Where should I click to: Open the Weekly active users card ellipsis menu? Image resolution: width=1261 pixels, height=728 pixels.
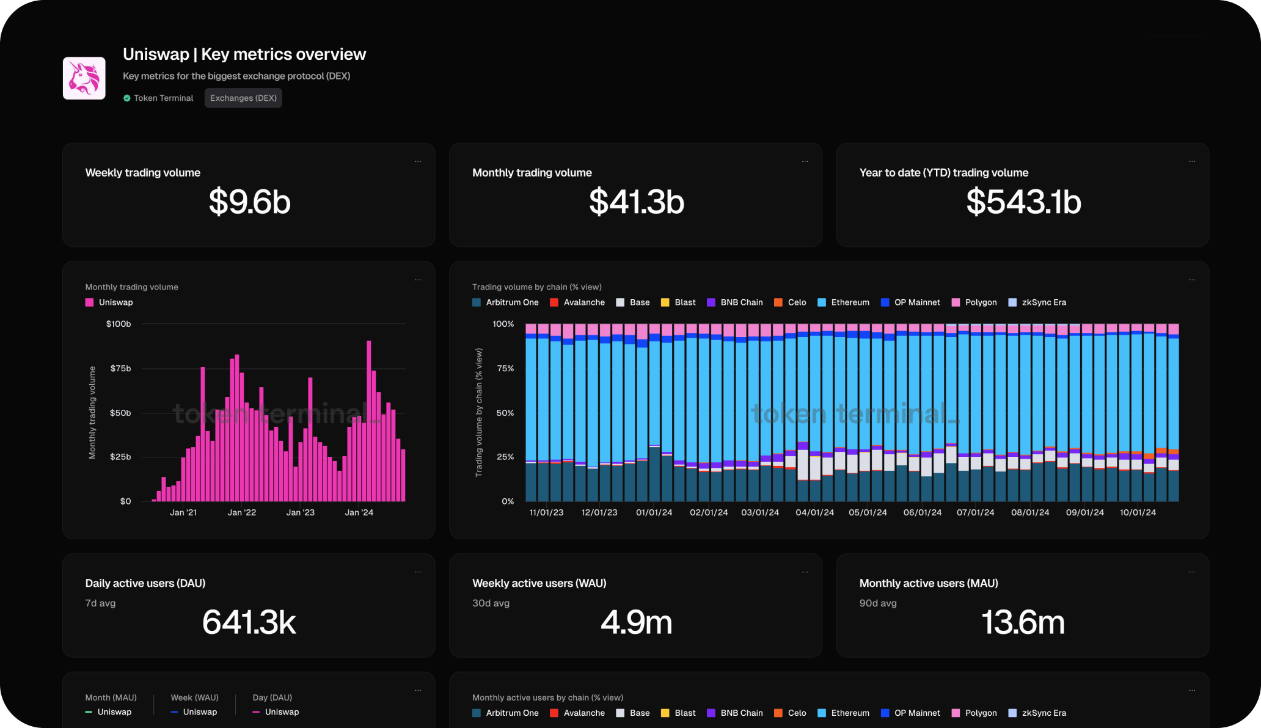pyautogui.click(x=805, y=572)
